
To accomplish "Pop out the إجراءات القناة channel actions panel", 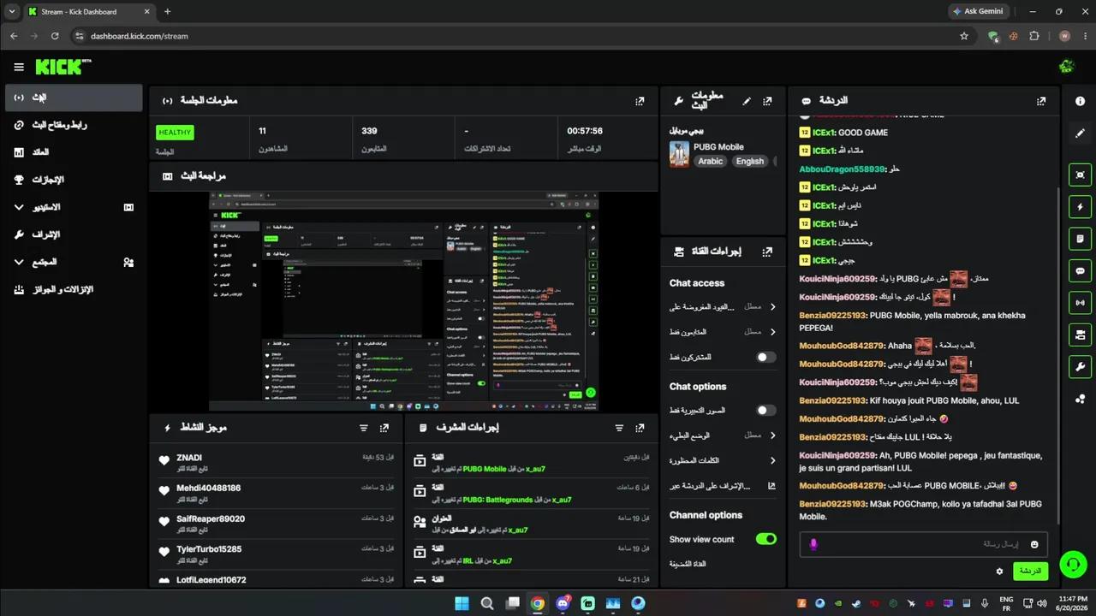I will point(767,252).
